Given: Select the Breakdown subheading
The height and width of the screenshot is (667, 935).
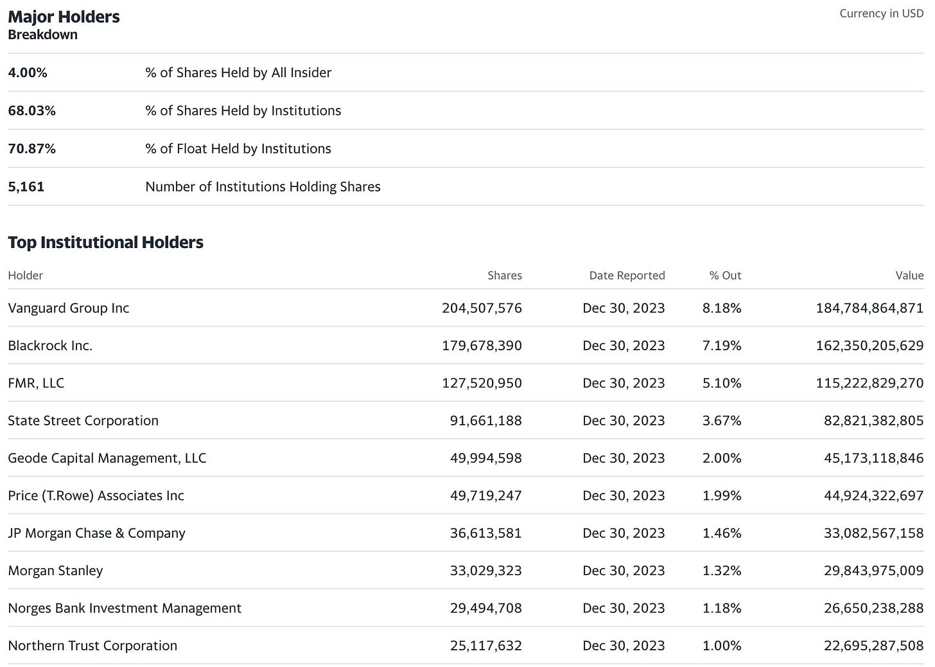Looking at the screenshot, I should [x=42, y=35].
